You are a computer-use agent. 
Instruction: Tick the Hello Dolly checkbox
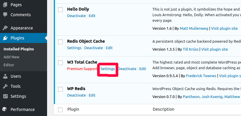pos(60,9)
